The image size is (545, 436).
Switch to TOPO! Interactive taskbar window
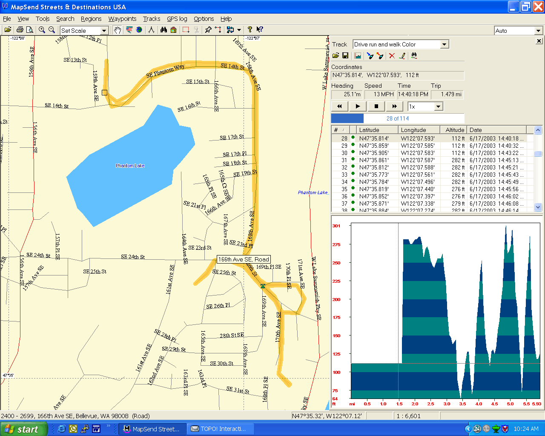pyautogui.click(x=221, y=429)
